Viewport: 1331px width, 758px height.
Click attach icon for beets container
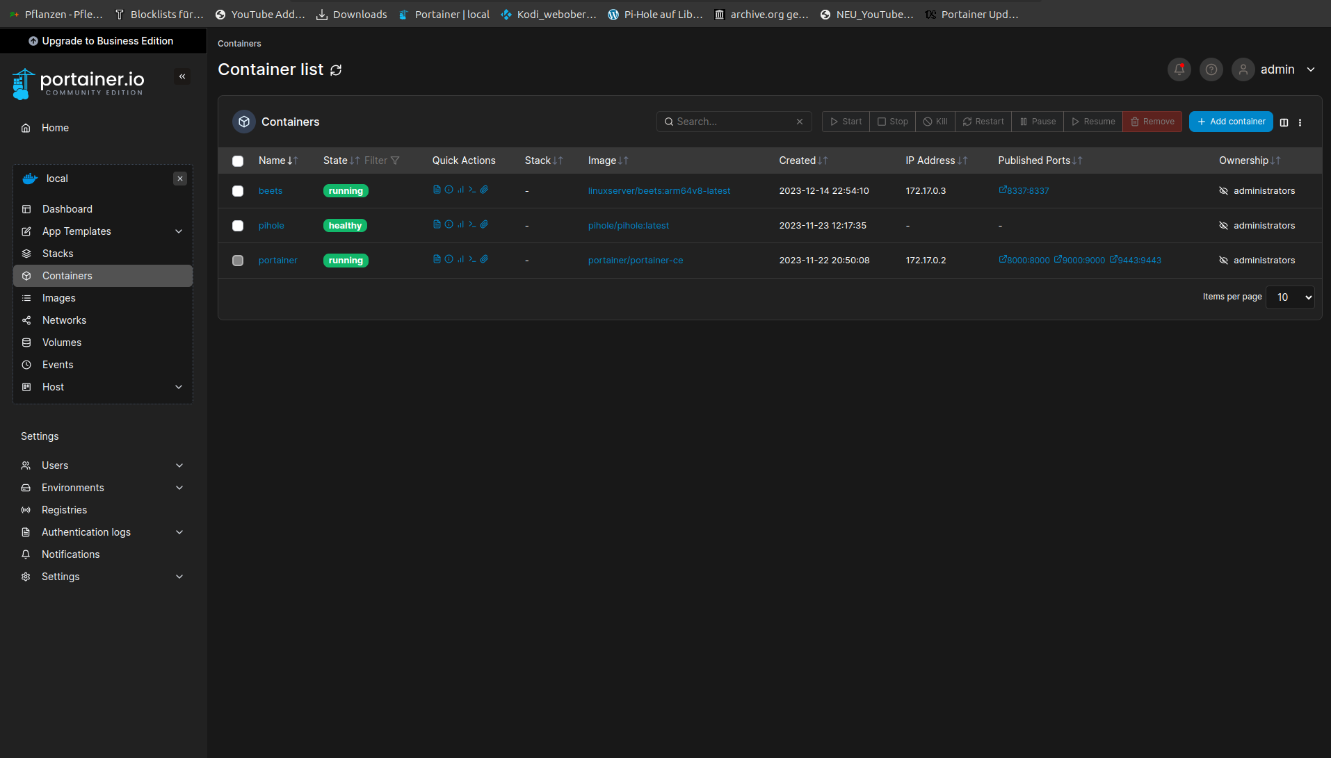(x=484, y=190)
